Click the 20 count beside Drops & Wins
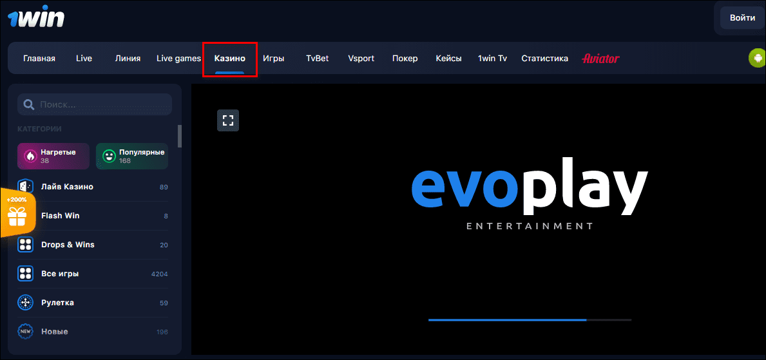 click(x=164, y=245)
